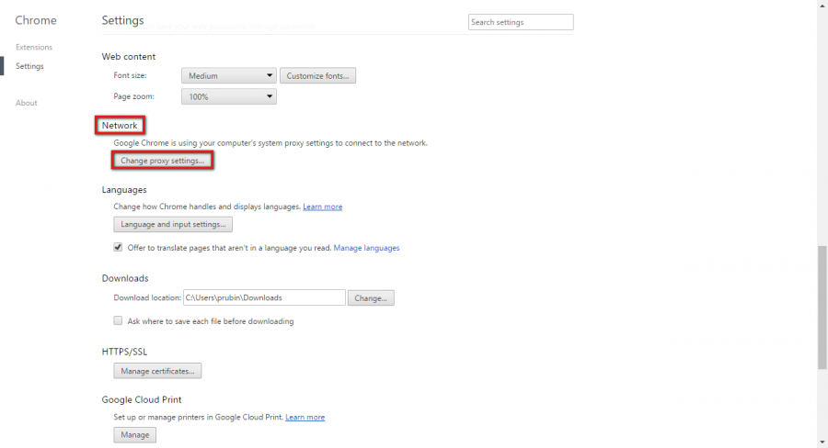Click the Google Cloud Print heading
Screen dimensions: 828x448
tap(142, 399)
